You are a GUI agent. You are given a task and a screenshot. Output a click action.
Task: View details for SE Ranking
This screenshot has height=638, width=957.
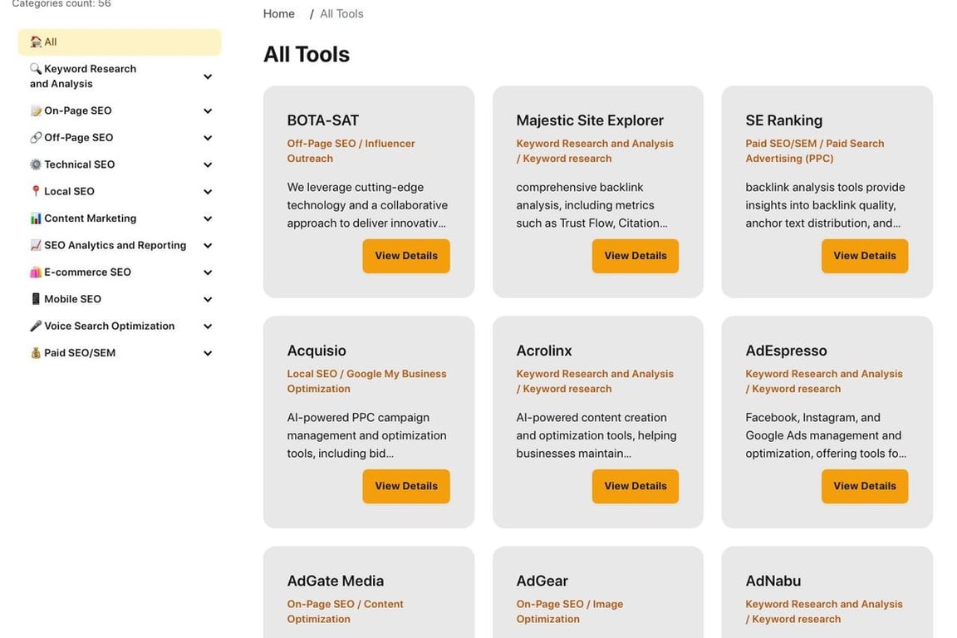click(865, 256)
